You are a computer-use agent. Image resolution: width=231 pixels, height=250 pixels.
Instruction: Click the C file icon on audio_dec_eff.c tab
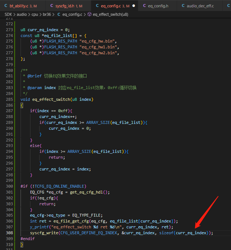tap(183, 6)
